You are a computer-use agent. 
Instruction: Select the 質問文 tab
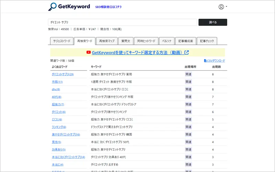(126, 41)
